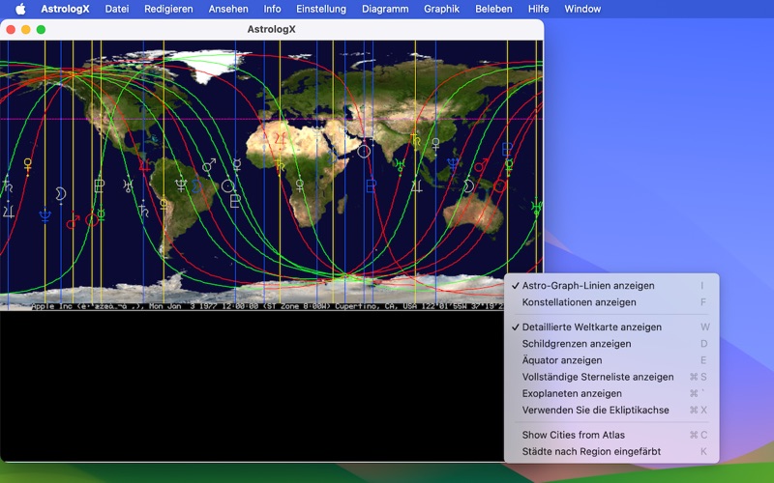Open the Window menu
This screenshot has height=483, width=774.
pyautogui.click(x=582, y=9)
